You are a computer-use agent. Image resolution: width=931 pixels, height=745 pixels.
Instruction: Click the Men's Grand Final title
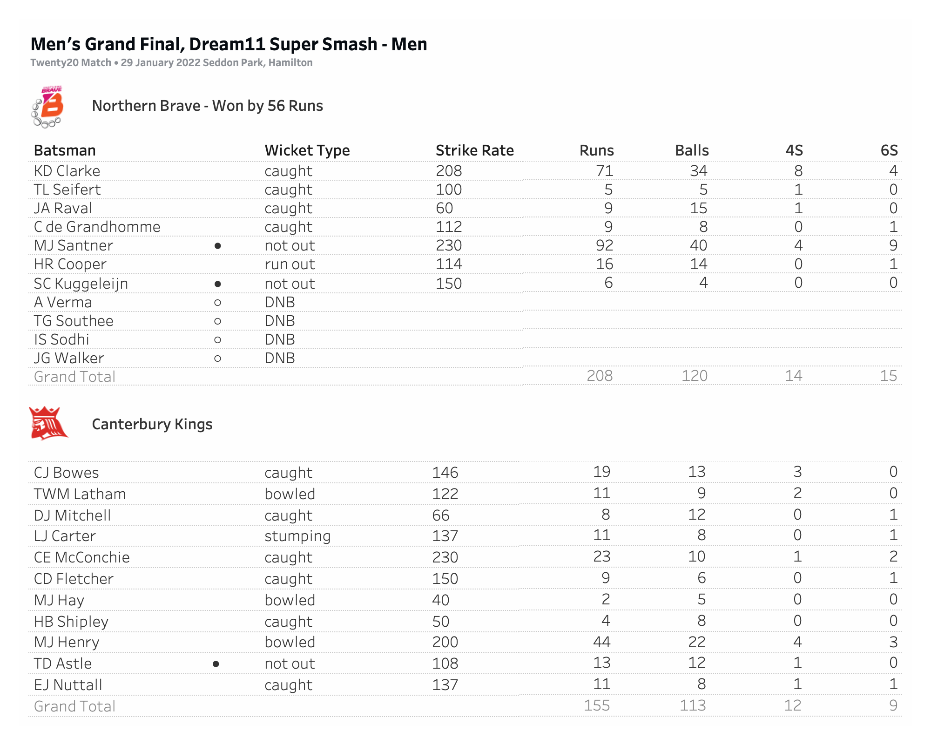(229, 44)
